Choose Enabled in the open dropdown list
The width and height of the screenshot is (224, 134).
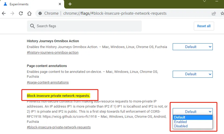[180, 122]
